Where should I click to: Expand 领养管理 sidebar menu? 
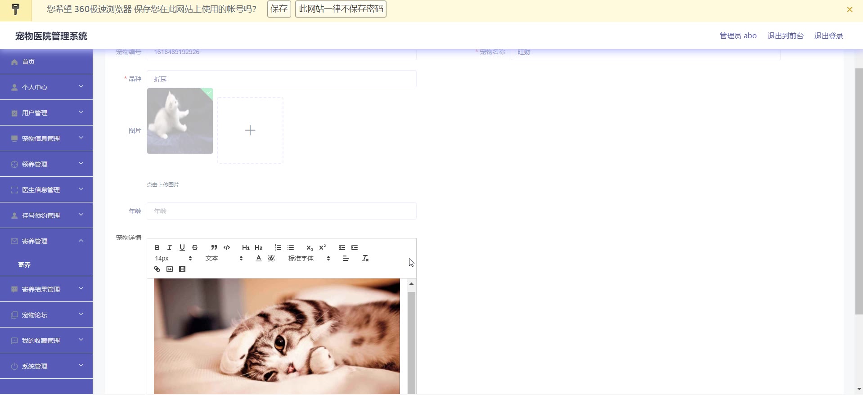click(46, 164)
